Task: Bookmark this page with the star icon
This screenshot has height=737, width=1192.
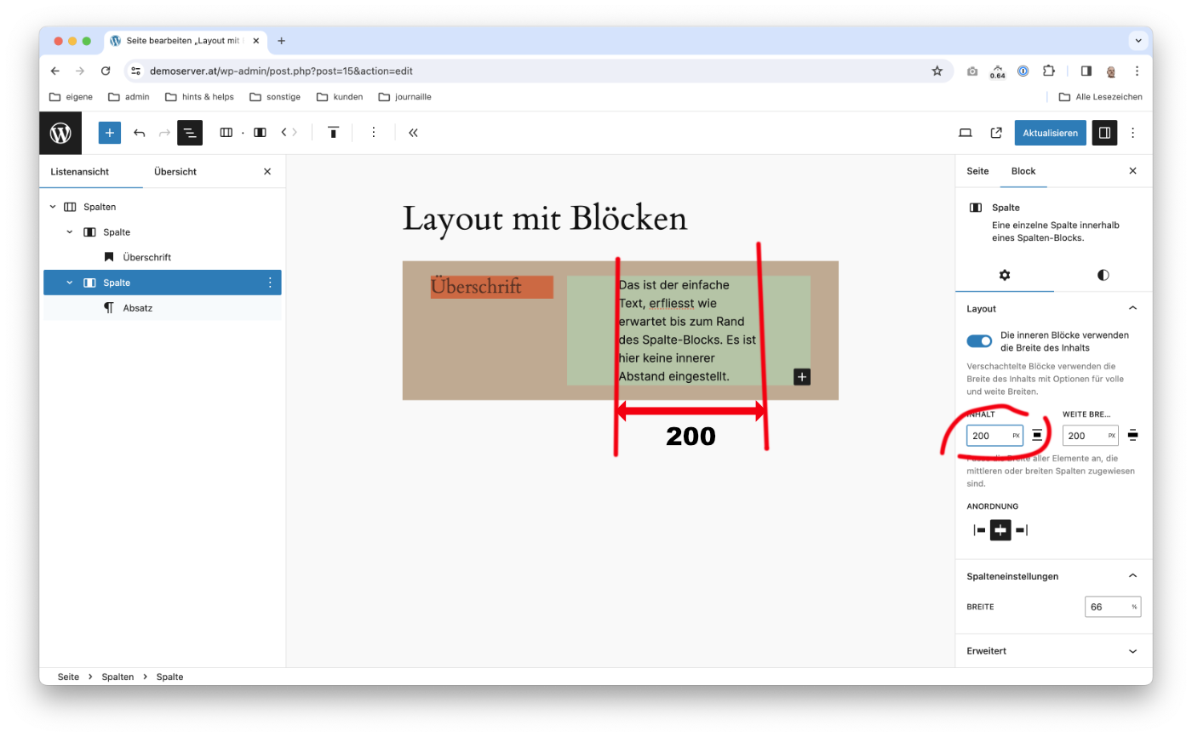Action: 937,71
